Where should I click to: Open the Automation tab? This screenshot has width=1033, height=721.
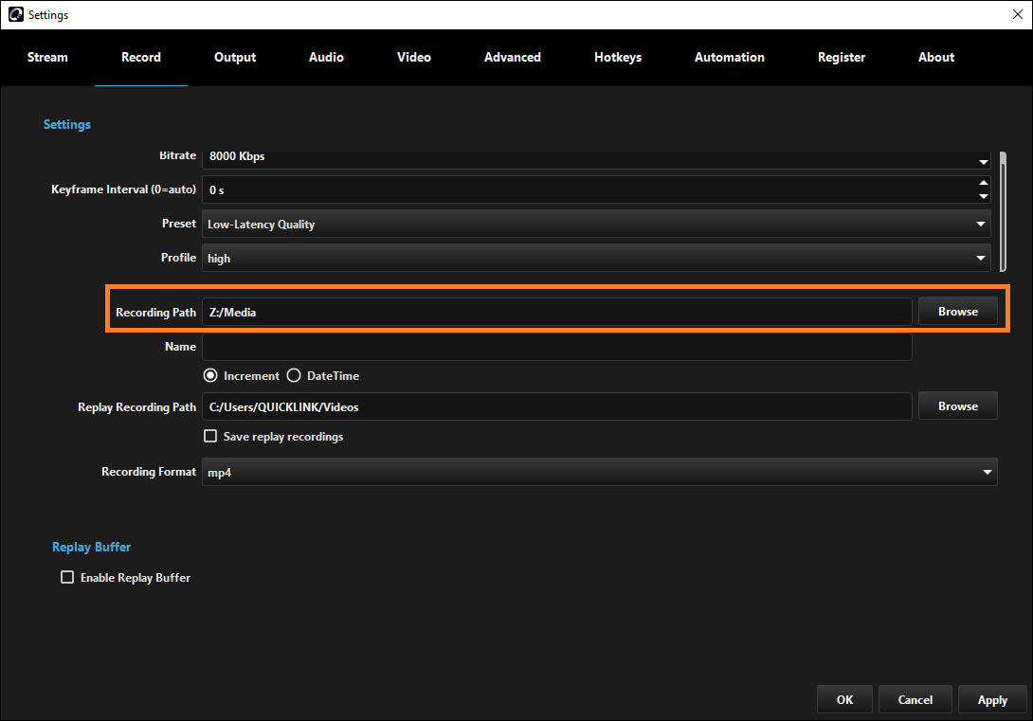(x=730, y=57)
